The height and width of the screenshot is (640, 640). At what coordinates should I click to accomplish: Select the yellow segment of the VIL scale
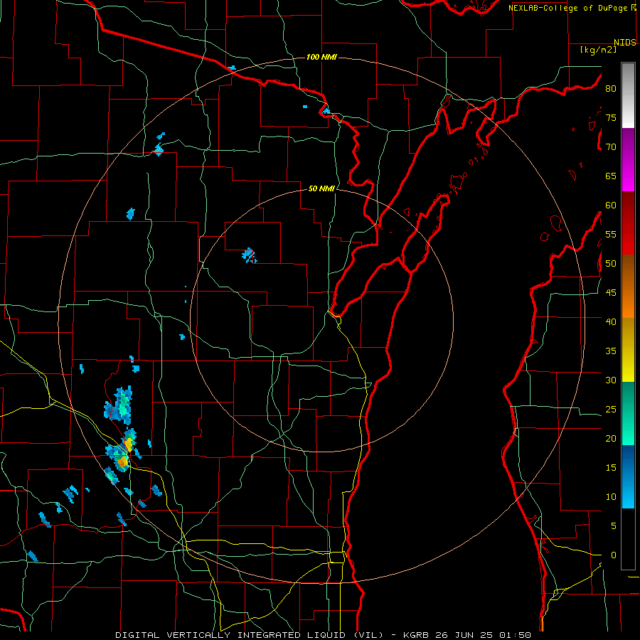628,350
